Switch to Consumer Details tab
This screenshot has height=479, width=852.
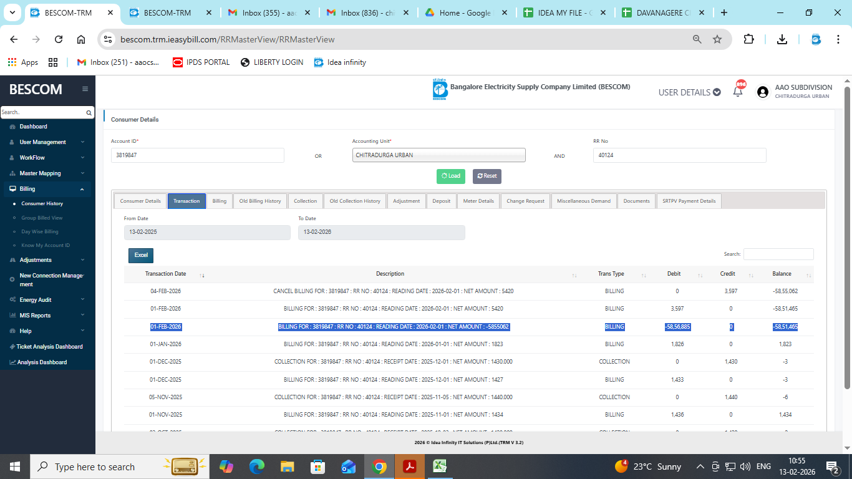[x=140, y=201]
